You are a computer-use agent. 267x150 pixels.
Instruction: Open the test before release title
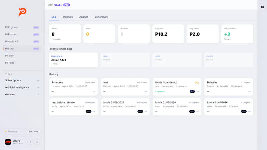click(63, 103)
